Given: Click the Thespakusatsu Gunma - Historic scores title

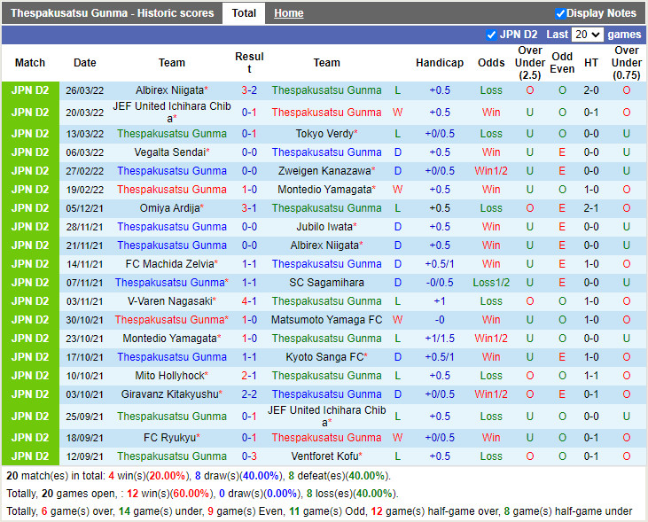Looking at the screenshot, I should click(x=112, y=13).
